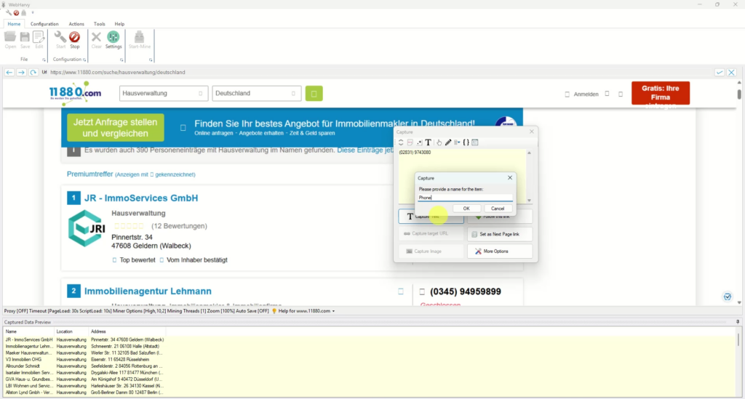Click Set as Next Page link button
This screenshot has height=399, width=745.
point(499,234)
